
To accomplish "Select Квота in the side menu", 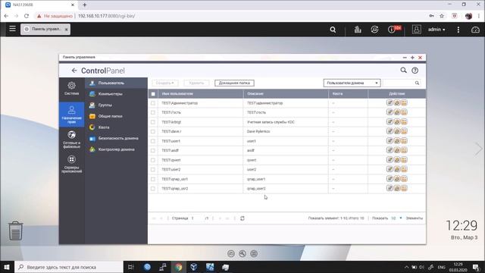I will coord(116,127).
